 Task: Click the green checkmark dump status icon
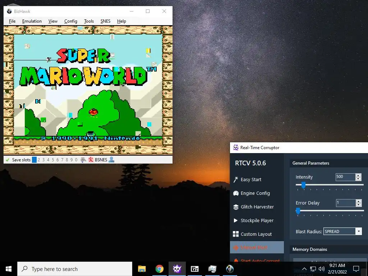coord(8,160)
